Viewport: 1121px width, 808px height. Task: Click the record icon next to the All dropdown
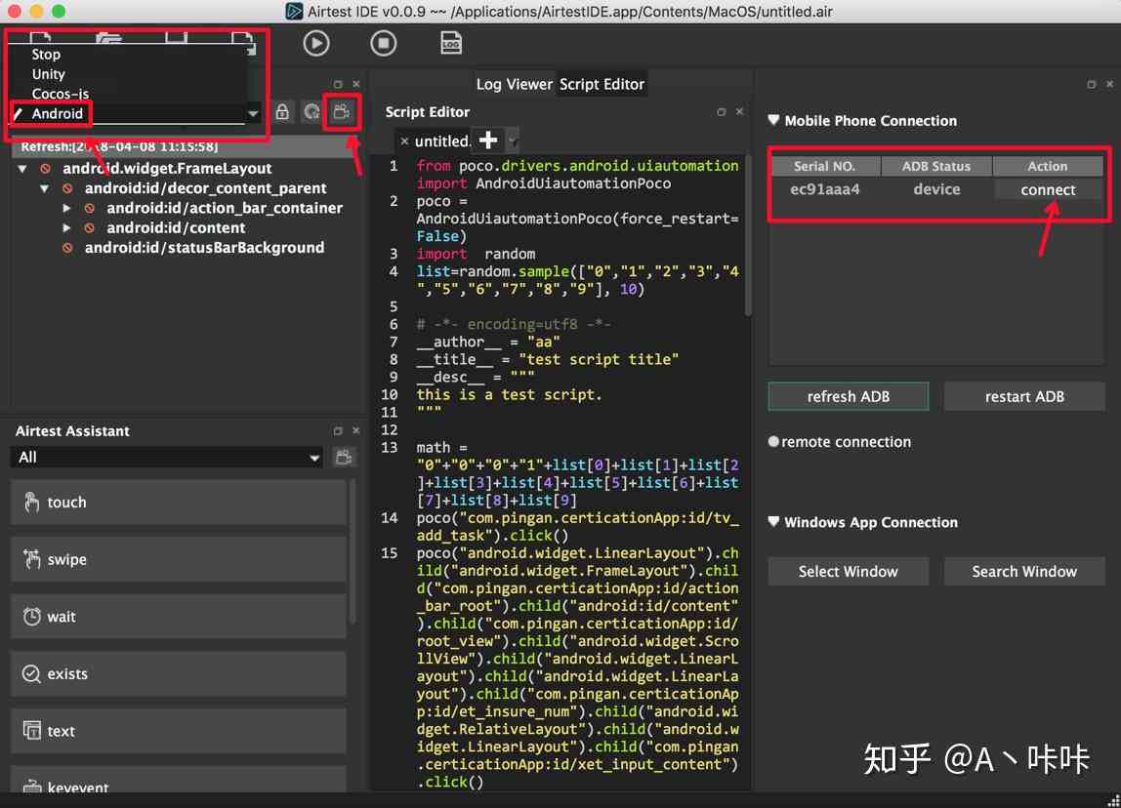click(x=344, y=458)
